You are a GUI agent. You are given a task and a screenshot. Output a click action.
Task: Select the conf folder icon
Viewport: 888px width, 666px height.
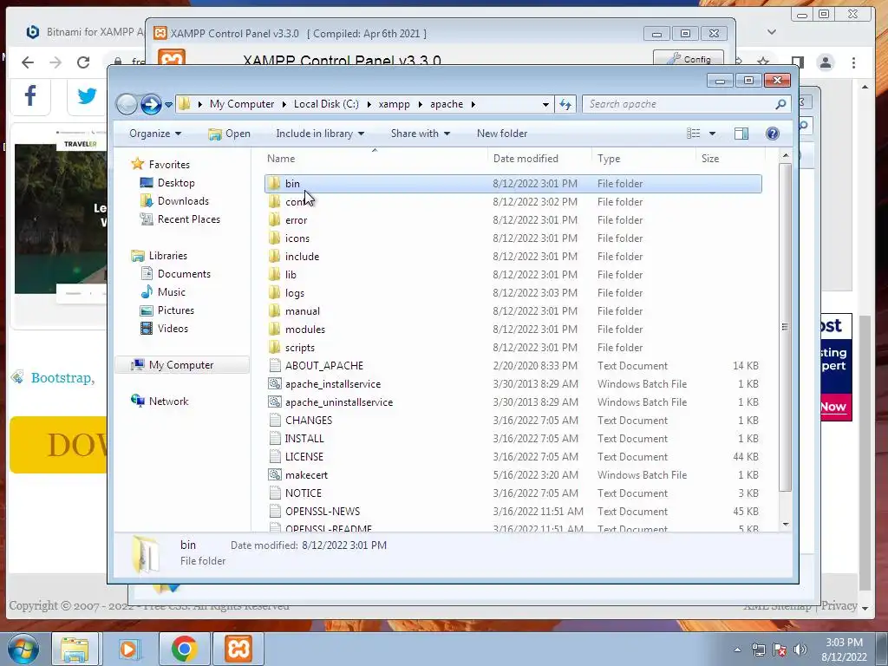tap(275, 201)
